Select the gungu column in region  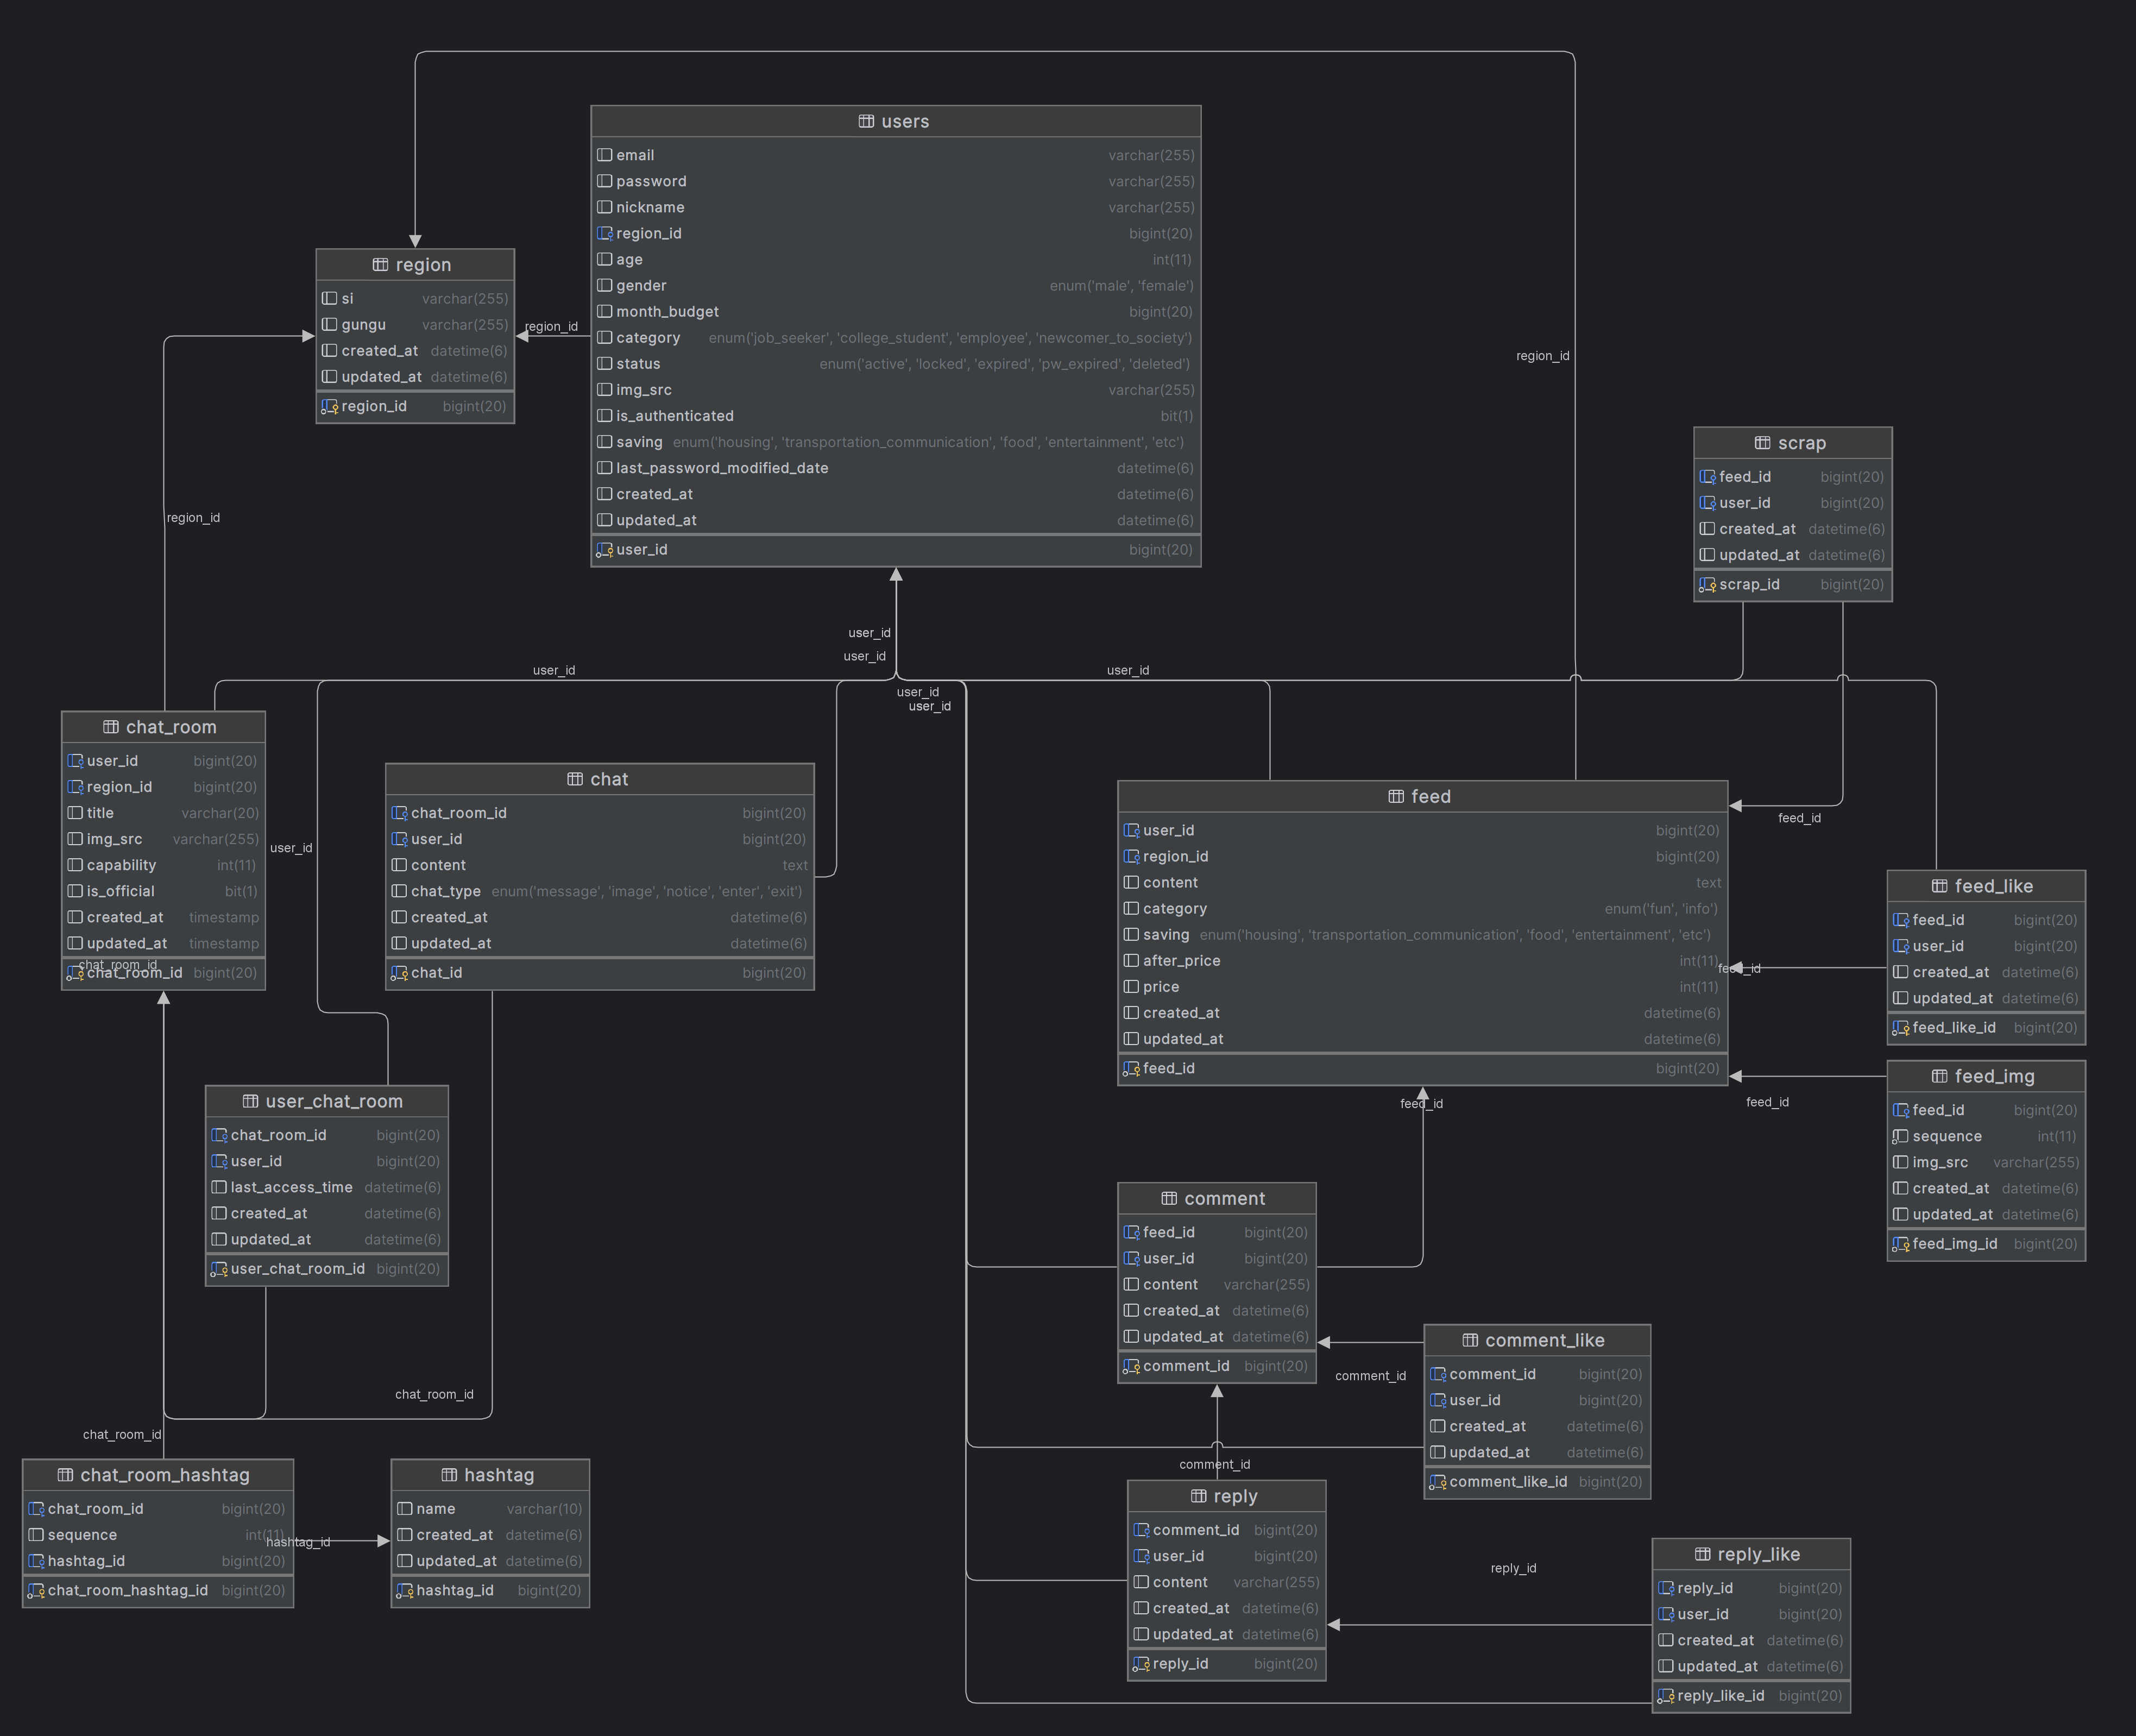click(415, 325)
